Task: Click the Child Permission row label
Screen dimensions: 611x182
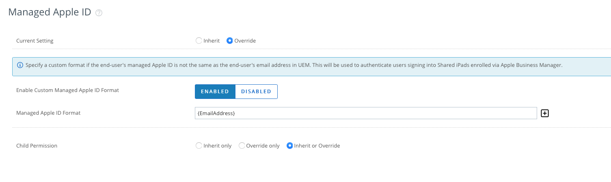Action: [37, 146]
